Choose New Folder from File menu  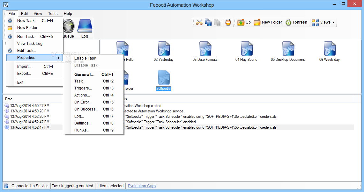coord(34,28)
